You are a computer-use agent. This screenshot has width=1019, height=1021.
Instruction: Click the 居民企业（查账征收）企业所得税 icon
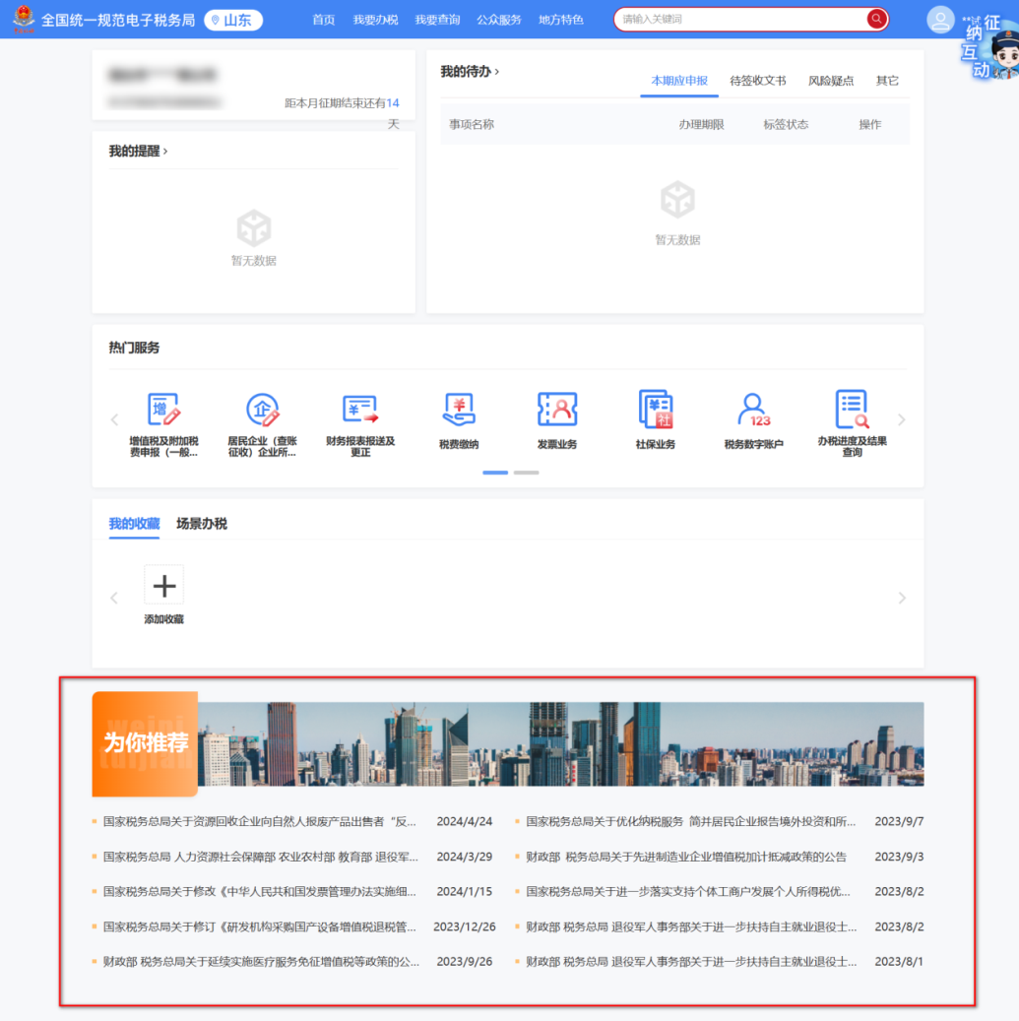coord(263,418)
